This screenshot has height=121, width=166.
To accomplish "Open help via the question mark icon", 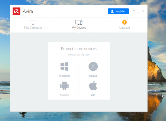I will pyautogui.click(x=134, y=11).
